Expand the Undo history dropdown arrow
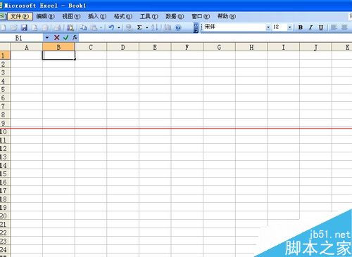Image resolution: width=352 pixels, height=257 pixels. point(119,27)
